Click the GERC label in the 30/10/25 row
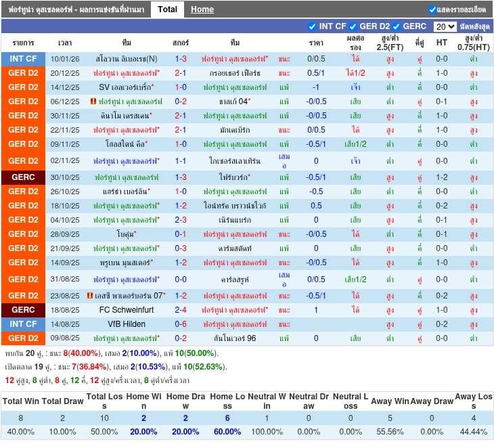 (x=23, y=177)
